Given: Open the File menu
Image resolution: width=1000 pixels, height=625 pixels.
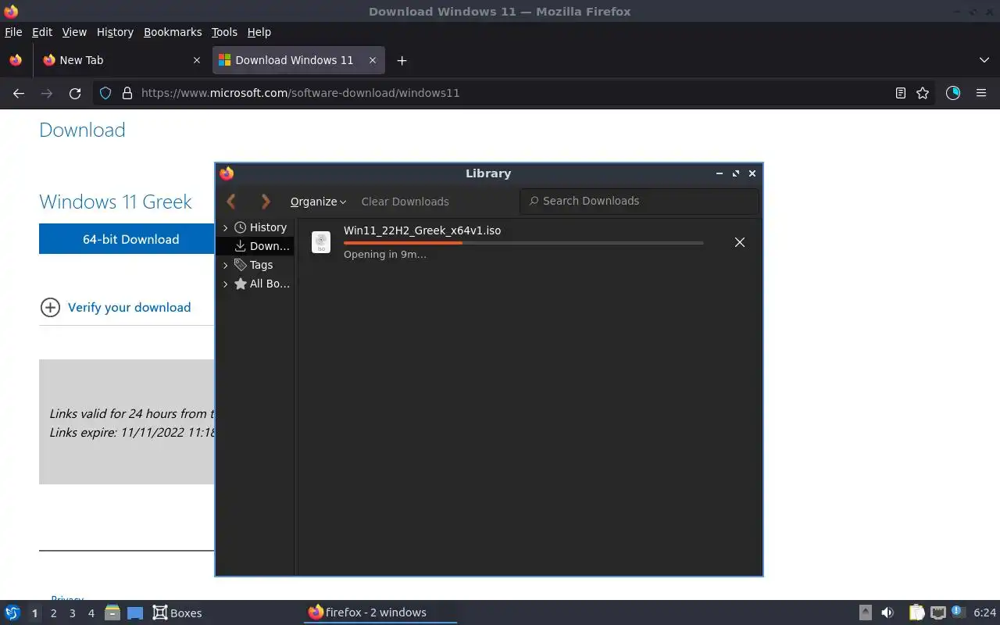Looking at the screenshot, I should 13,32.
